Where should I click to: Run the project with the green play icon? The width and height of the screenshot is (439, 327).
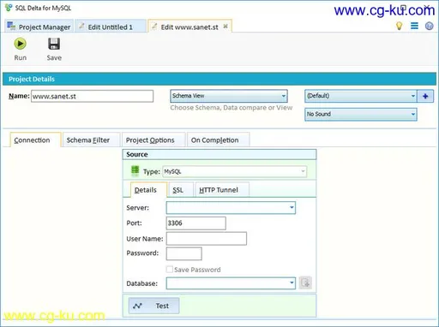(x=20, y=44)
